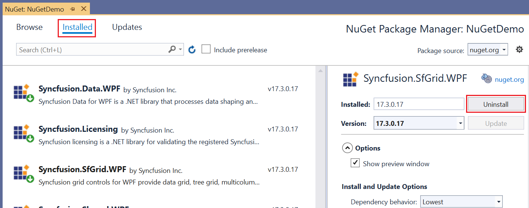
Task: Click the Syncfusion.Licensing package icon
Action: click(x=24, y=133)
